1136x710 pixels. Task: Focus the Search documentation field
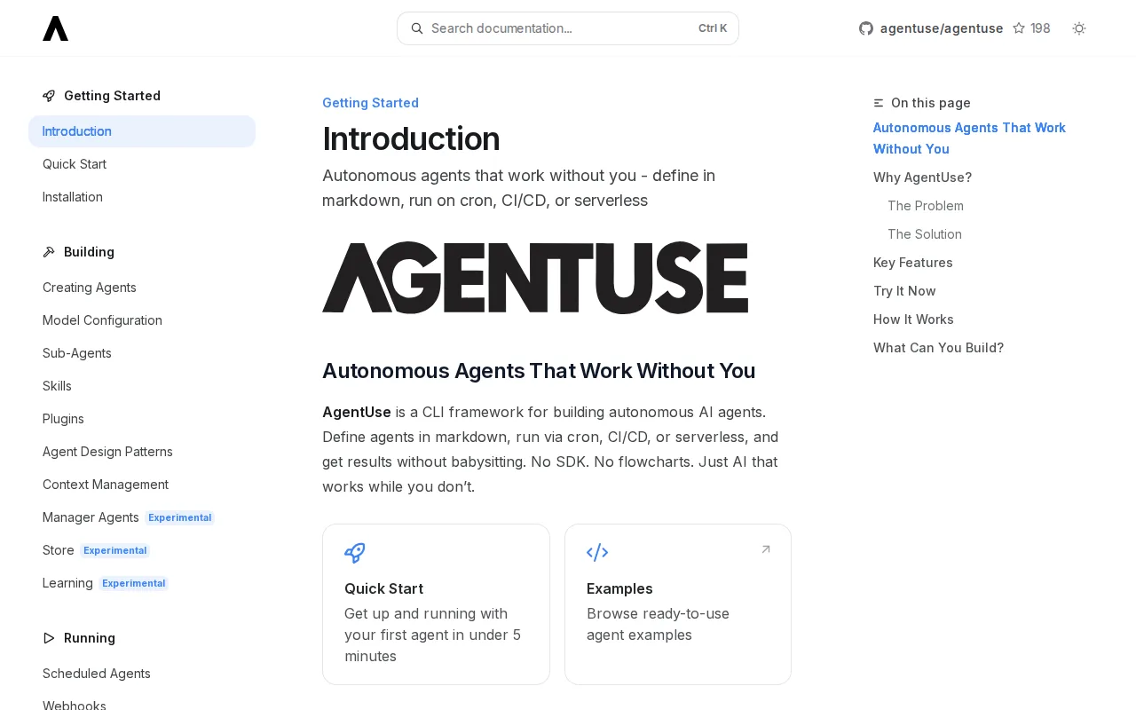[568, 28]
